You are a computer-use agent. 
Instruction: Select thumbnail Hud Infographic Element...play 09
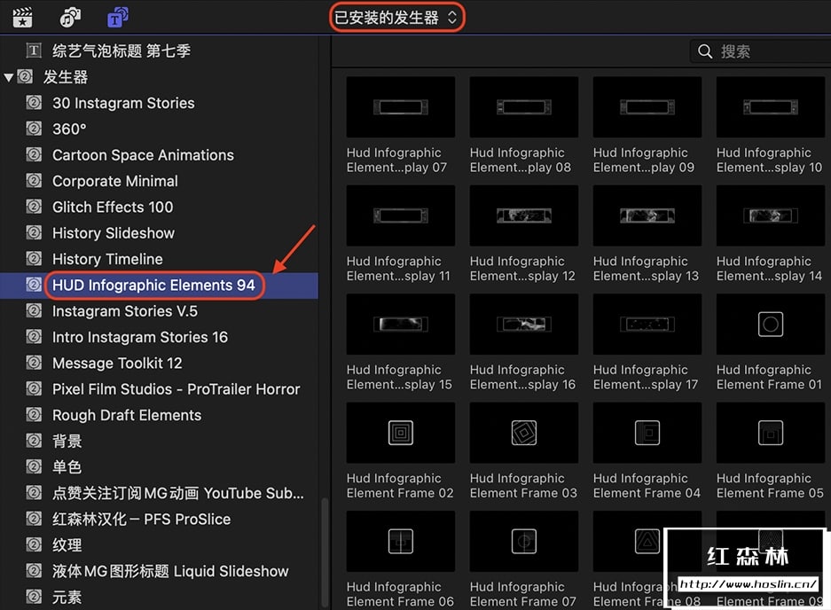[647, 107]
